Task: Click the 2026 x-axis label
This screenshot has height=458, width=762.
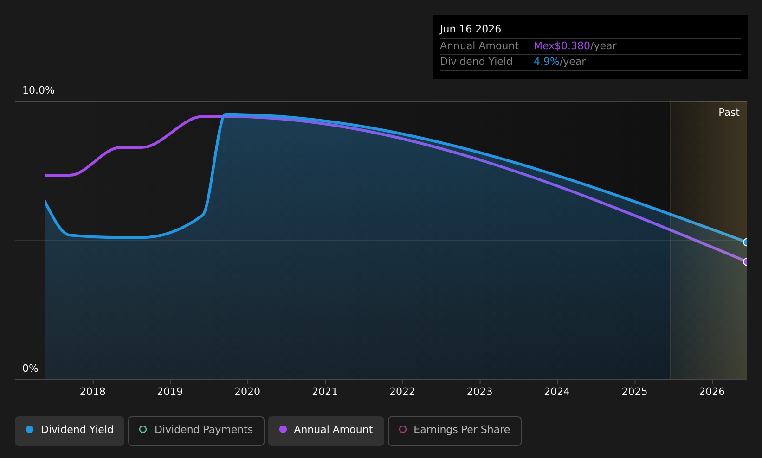Action: (712, 392)
